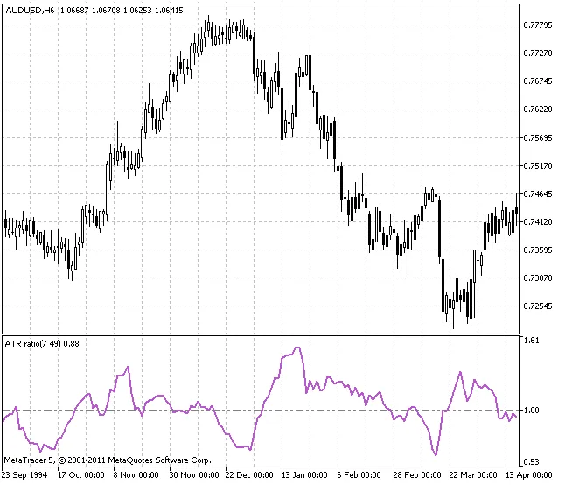Click the 0.73070 price scale label
565x485 pixels.
pos(538,278)
